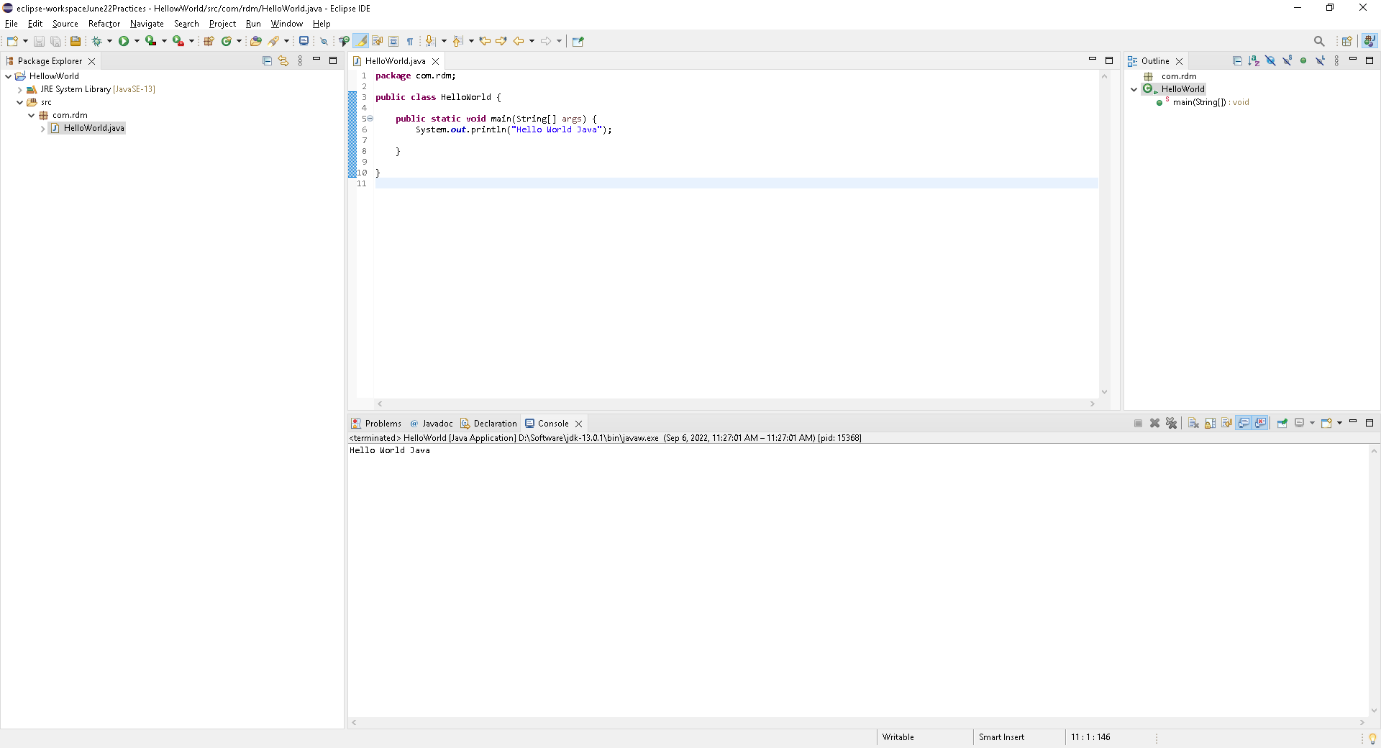The width and height of the screenshot is (1381, 748).
Task: Click the New Java Package icon
Action: click(209, 41)
